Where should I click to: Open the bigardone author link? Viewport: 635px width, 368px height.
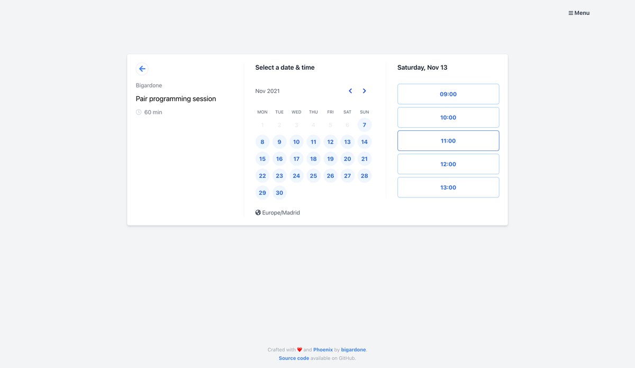point(353,350)
